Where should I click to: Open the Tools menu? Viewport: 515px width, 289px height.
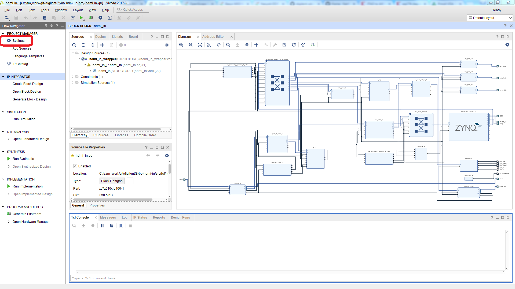(45, 10)
